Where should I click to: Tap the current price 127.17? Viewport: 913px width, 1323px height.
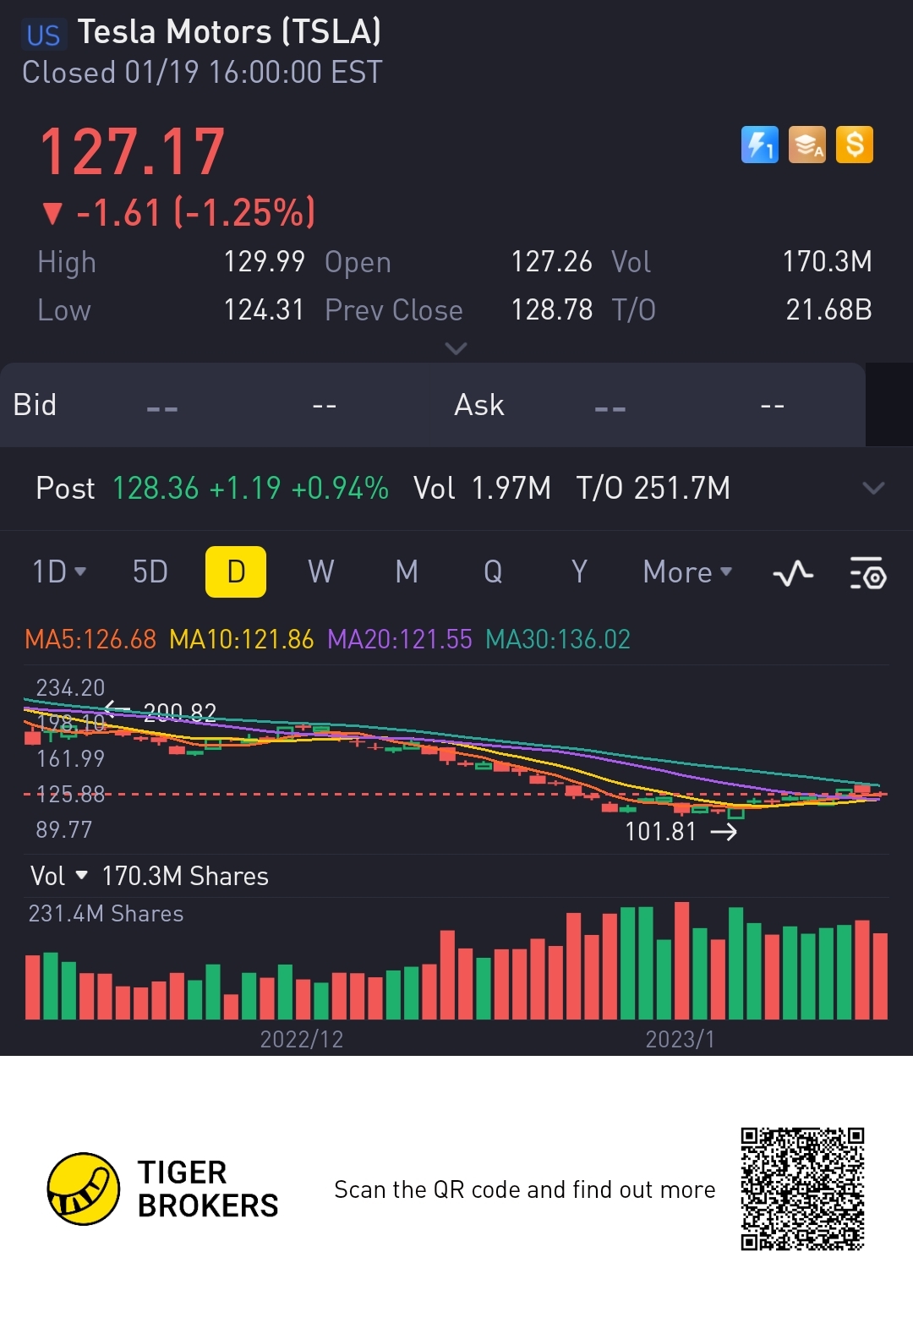(x=133, y=152)
